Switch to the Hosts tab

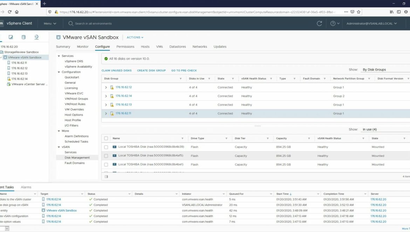click(145, 47)
